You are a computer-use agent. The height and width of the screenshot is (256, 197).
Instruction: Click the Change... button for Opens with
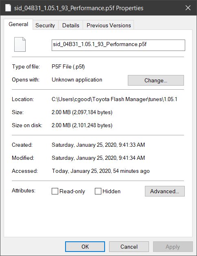(x=156, y=80)
